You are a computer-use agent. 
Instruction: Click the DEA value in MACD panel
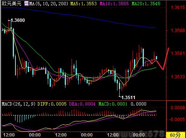[82, 104]
